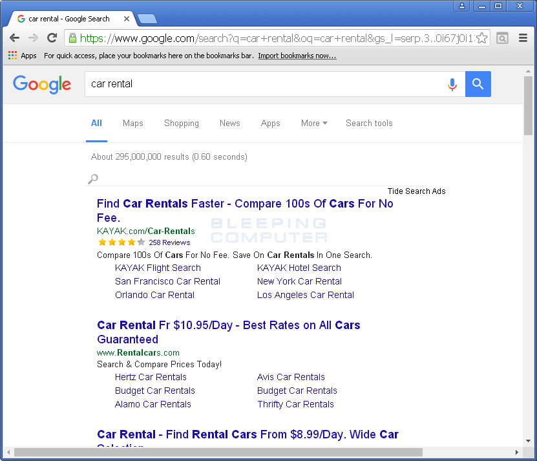
Task: Open a new tab with the tab button
Action: tap(147, 19)
